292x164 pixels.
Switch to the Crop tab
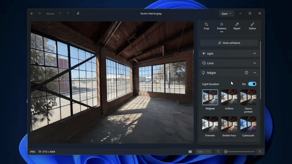(206, 26)
